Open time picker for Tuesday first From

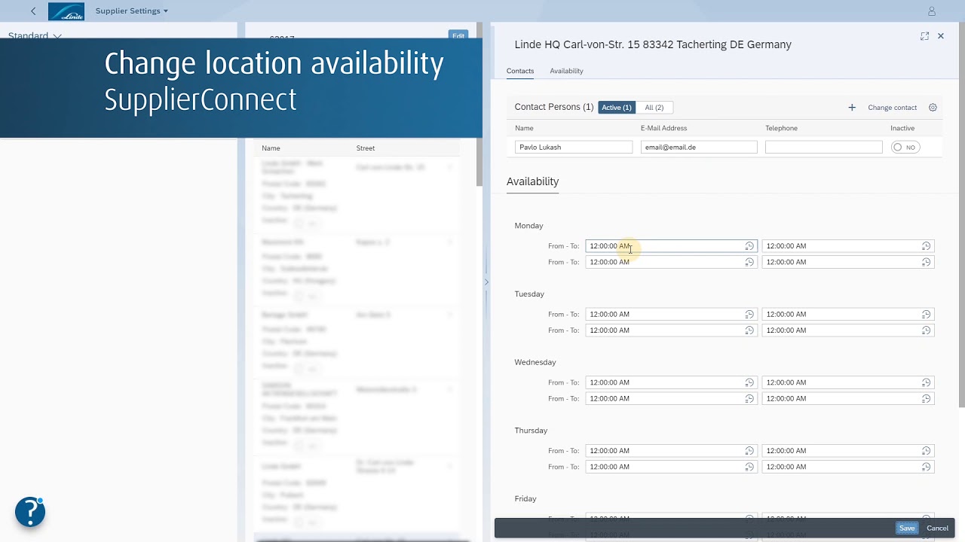pos(749,314)
